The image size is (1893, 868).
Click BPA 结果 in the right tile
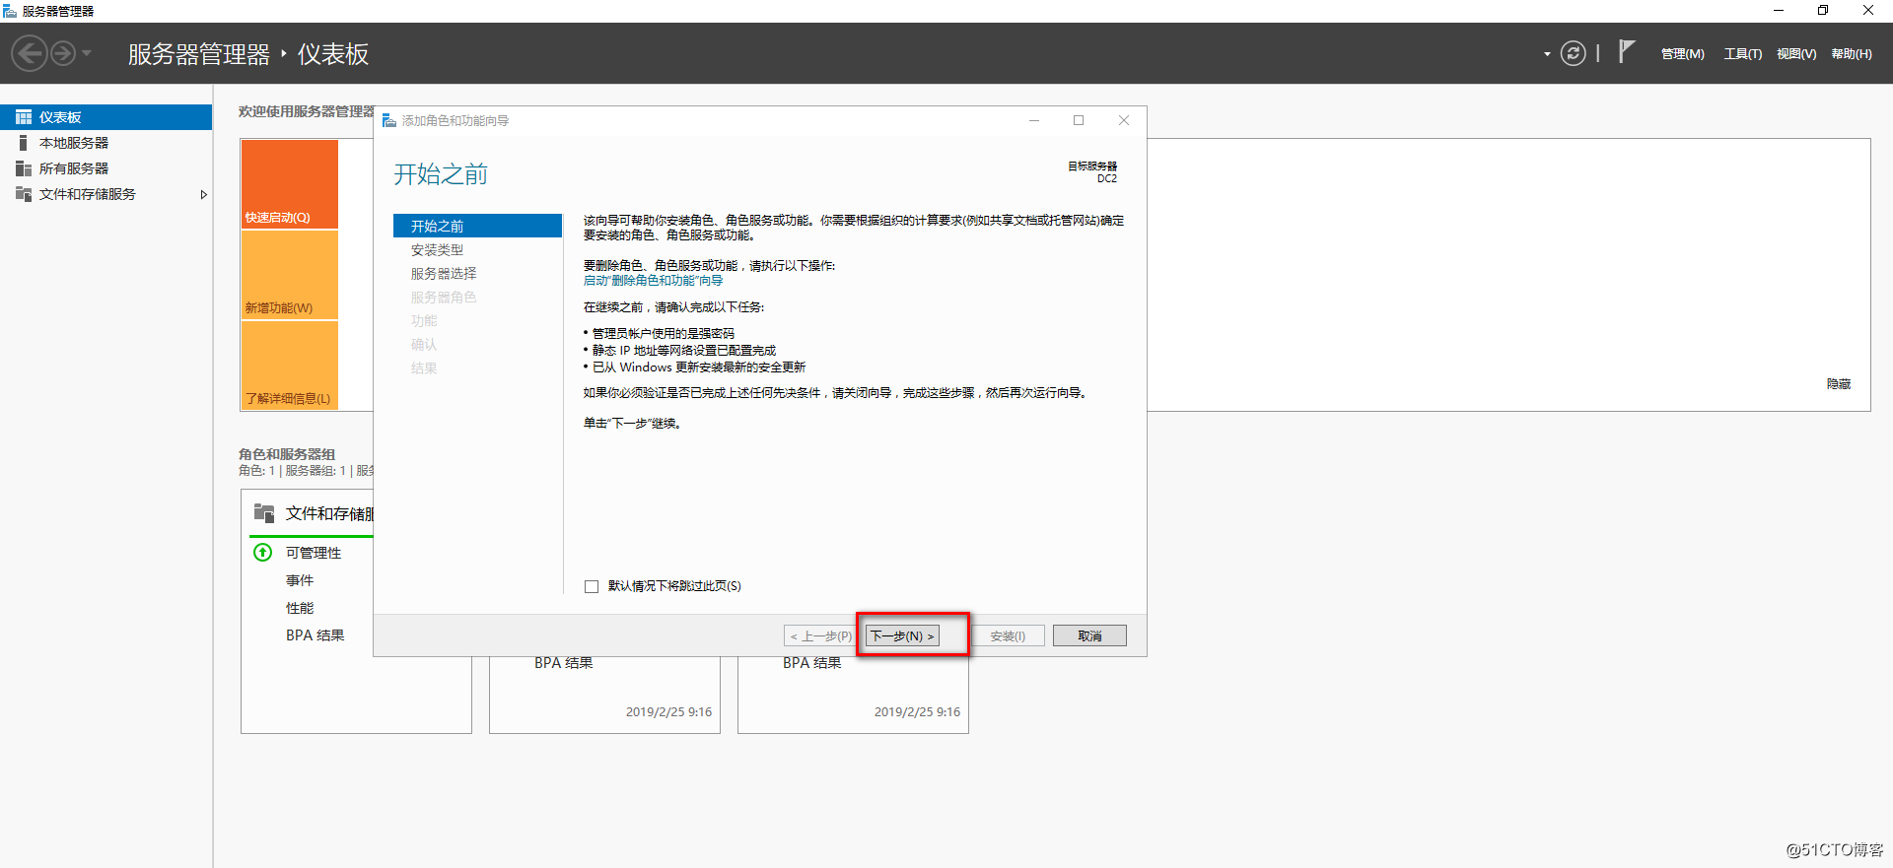pyautogui.click(x=812, y=663)
